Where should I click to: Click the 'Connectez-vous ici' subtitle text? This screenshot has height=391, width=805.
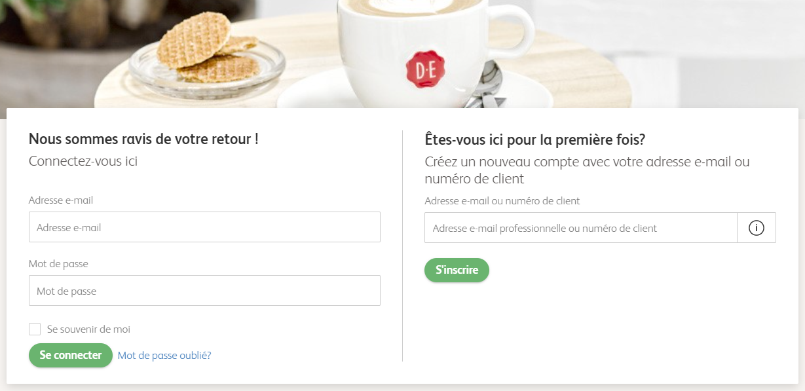point(83,161)
